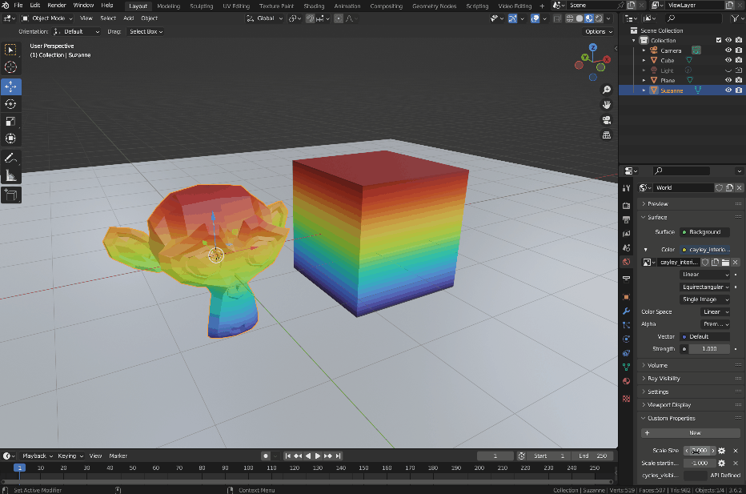Select the Add Cube tool
The width and height of the screenshot is (746, 494).
pos(11,195)
